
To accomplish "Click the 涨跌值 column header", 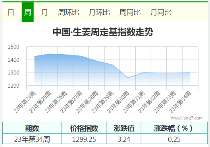I will (x=124, y=128).
